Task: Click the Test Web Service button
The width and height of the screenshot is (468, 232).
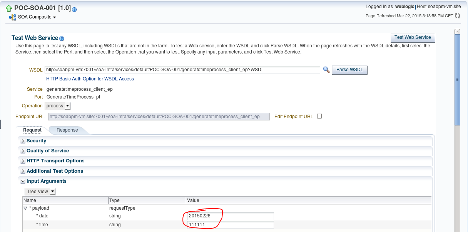Action: click(413, 37)
